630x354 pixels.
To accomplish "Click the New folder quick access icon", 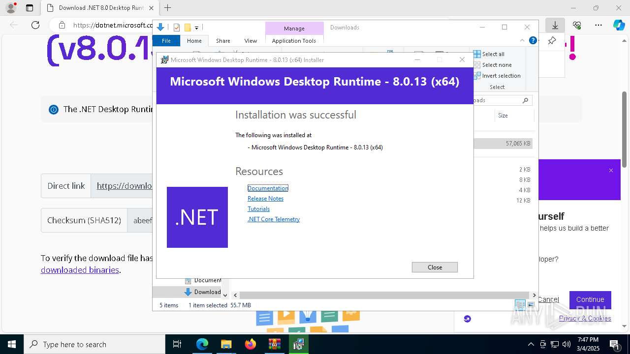I will point(188,28).
